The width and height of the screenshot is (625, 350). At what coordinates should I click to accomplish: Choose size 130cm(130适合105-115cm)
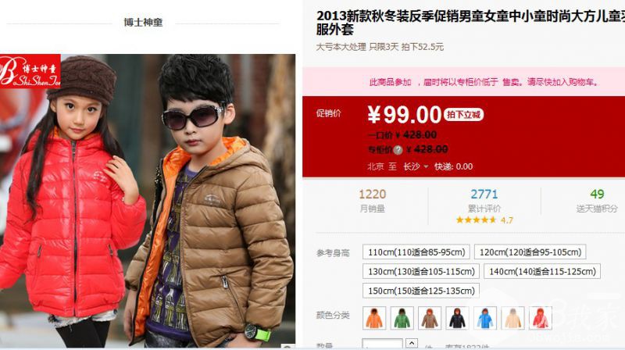421,271
